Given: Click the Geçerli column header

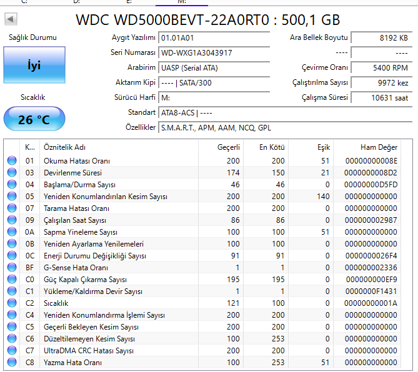Looking at the screenshot, I should (x=221, y=147).
